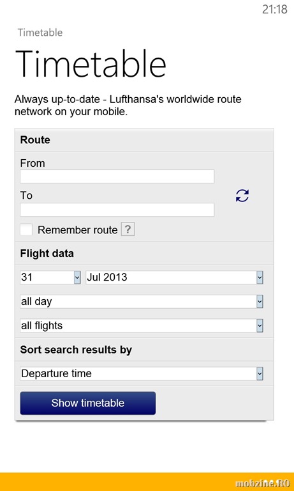Screen dimensions: 294x491
Task: Tap the small Timetable breadcrumb label
Action: point(40,33)
